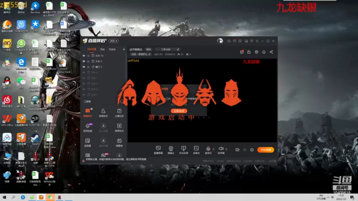Click the share icon in header
The image size is (358, 201).
coord(271,52)
